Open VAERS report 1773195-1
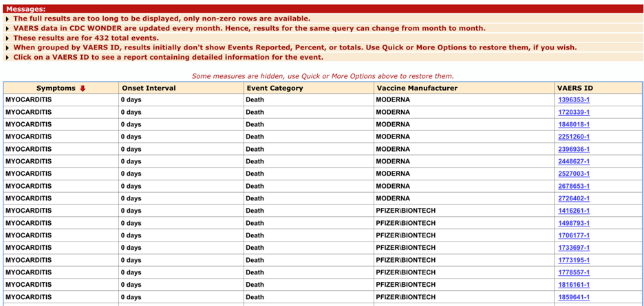 [x=573, y=261]
